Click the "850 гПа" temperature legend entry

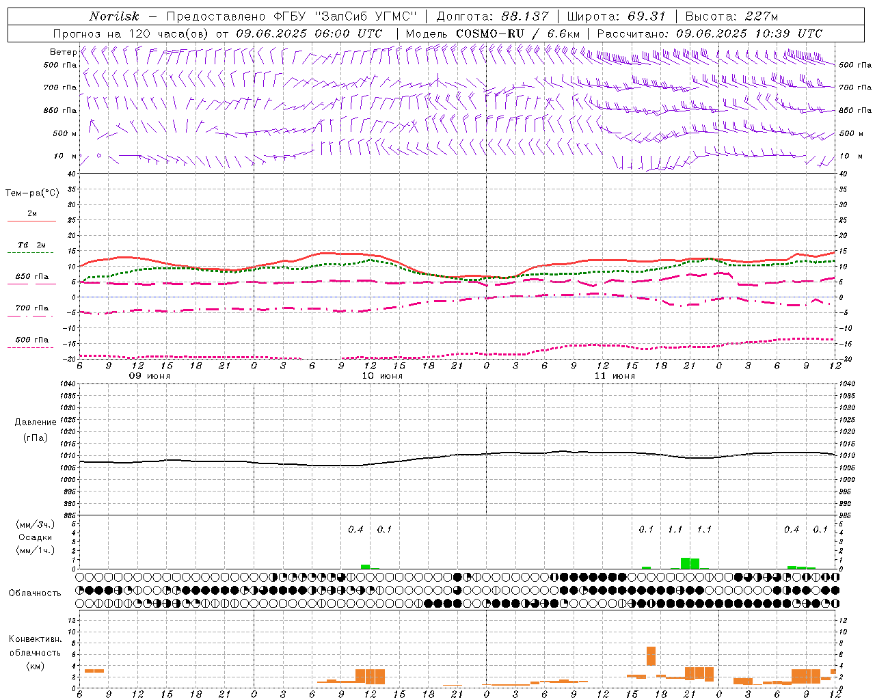(x=32, y=277)
